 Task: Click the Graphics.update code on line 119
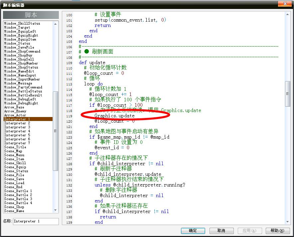pos(114,116)
